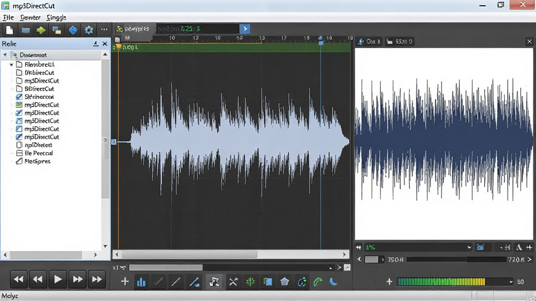Click the blue image icon under right waveform
The height and width of the screenshot is (301, 536).
pyautogui.click(x=481, y=247)
